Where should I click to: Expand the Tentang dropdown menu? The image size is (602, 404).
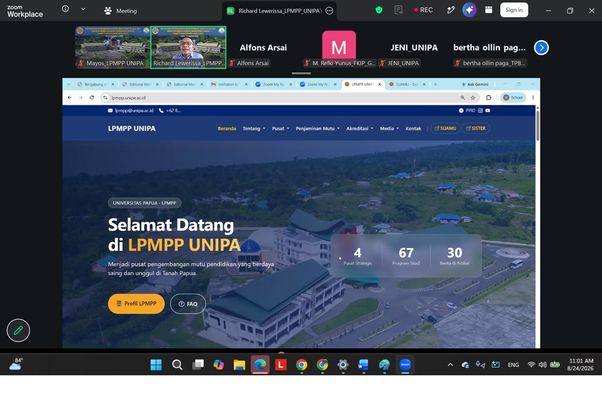(254, 128)
